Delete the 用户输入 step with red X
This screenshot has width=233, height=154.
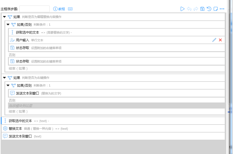pyautogui.click(x=220, y=40)
